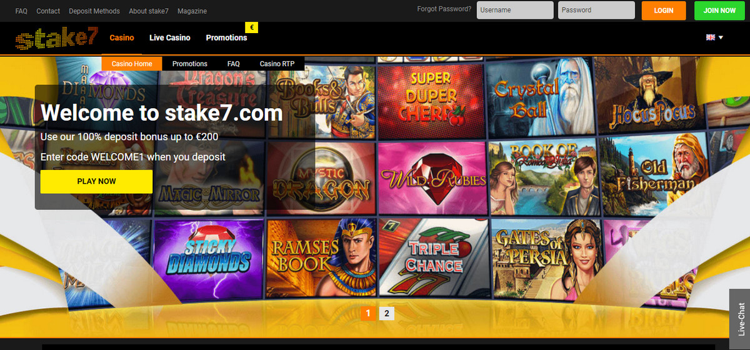Click the orange LOGIN button
The image size is (750, 350).
(x=664, y=11)
